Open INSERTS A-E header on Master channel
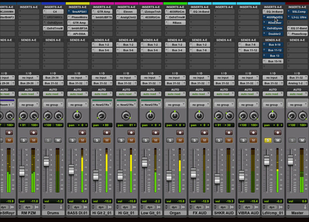 [297, 7]
